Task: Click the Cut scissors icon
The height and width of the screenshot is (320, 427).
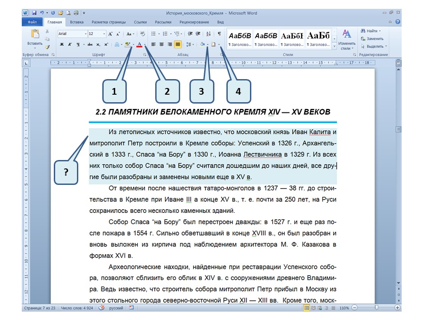Action: [x=47, y=32]
